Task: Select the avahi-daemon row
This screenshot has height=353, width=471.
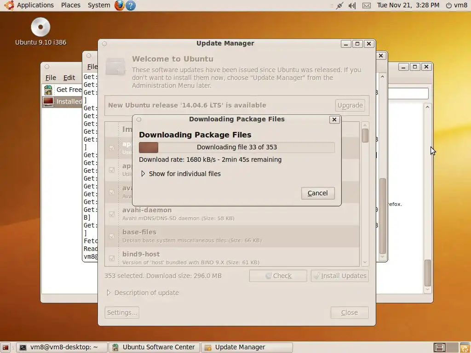Action: [x=232, y=214]
